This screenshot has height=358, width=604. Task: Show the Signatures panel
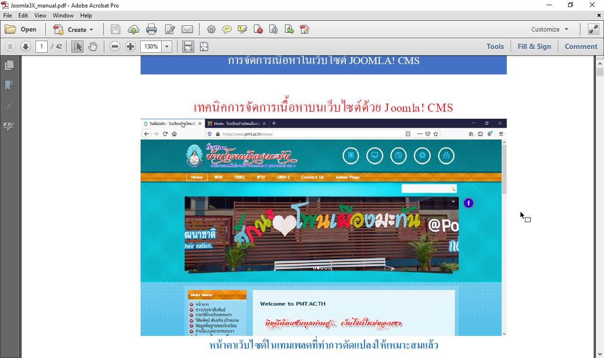point(9,126)
